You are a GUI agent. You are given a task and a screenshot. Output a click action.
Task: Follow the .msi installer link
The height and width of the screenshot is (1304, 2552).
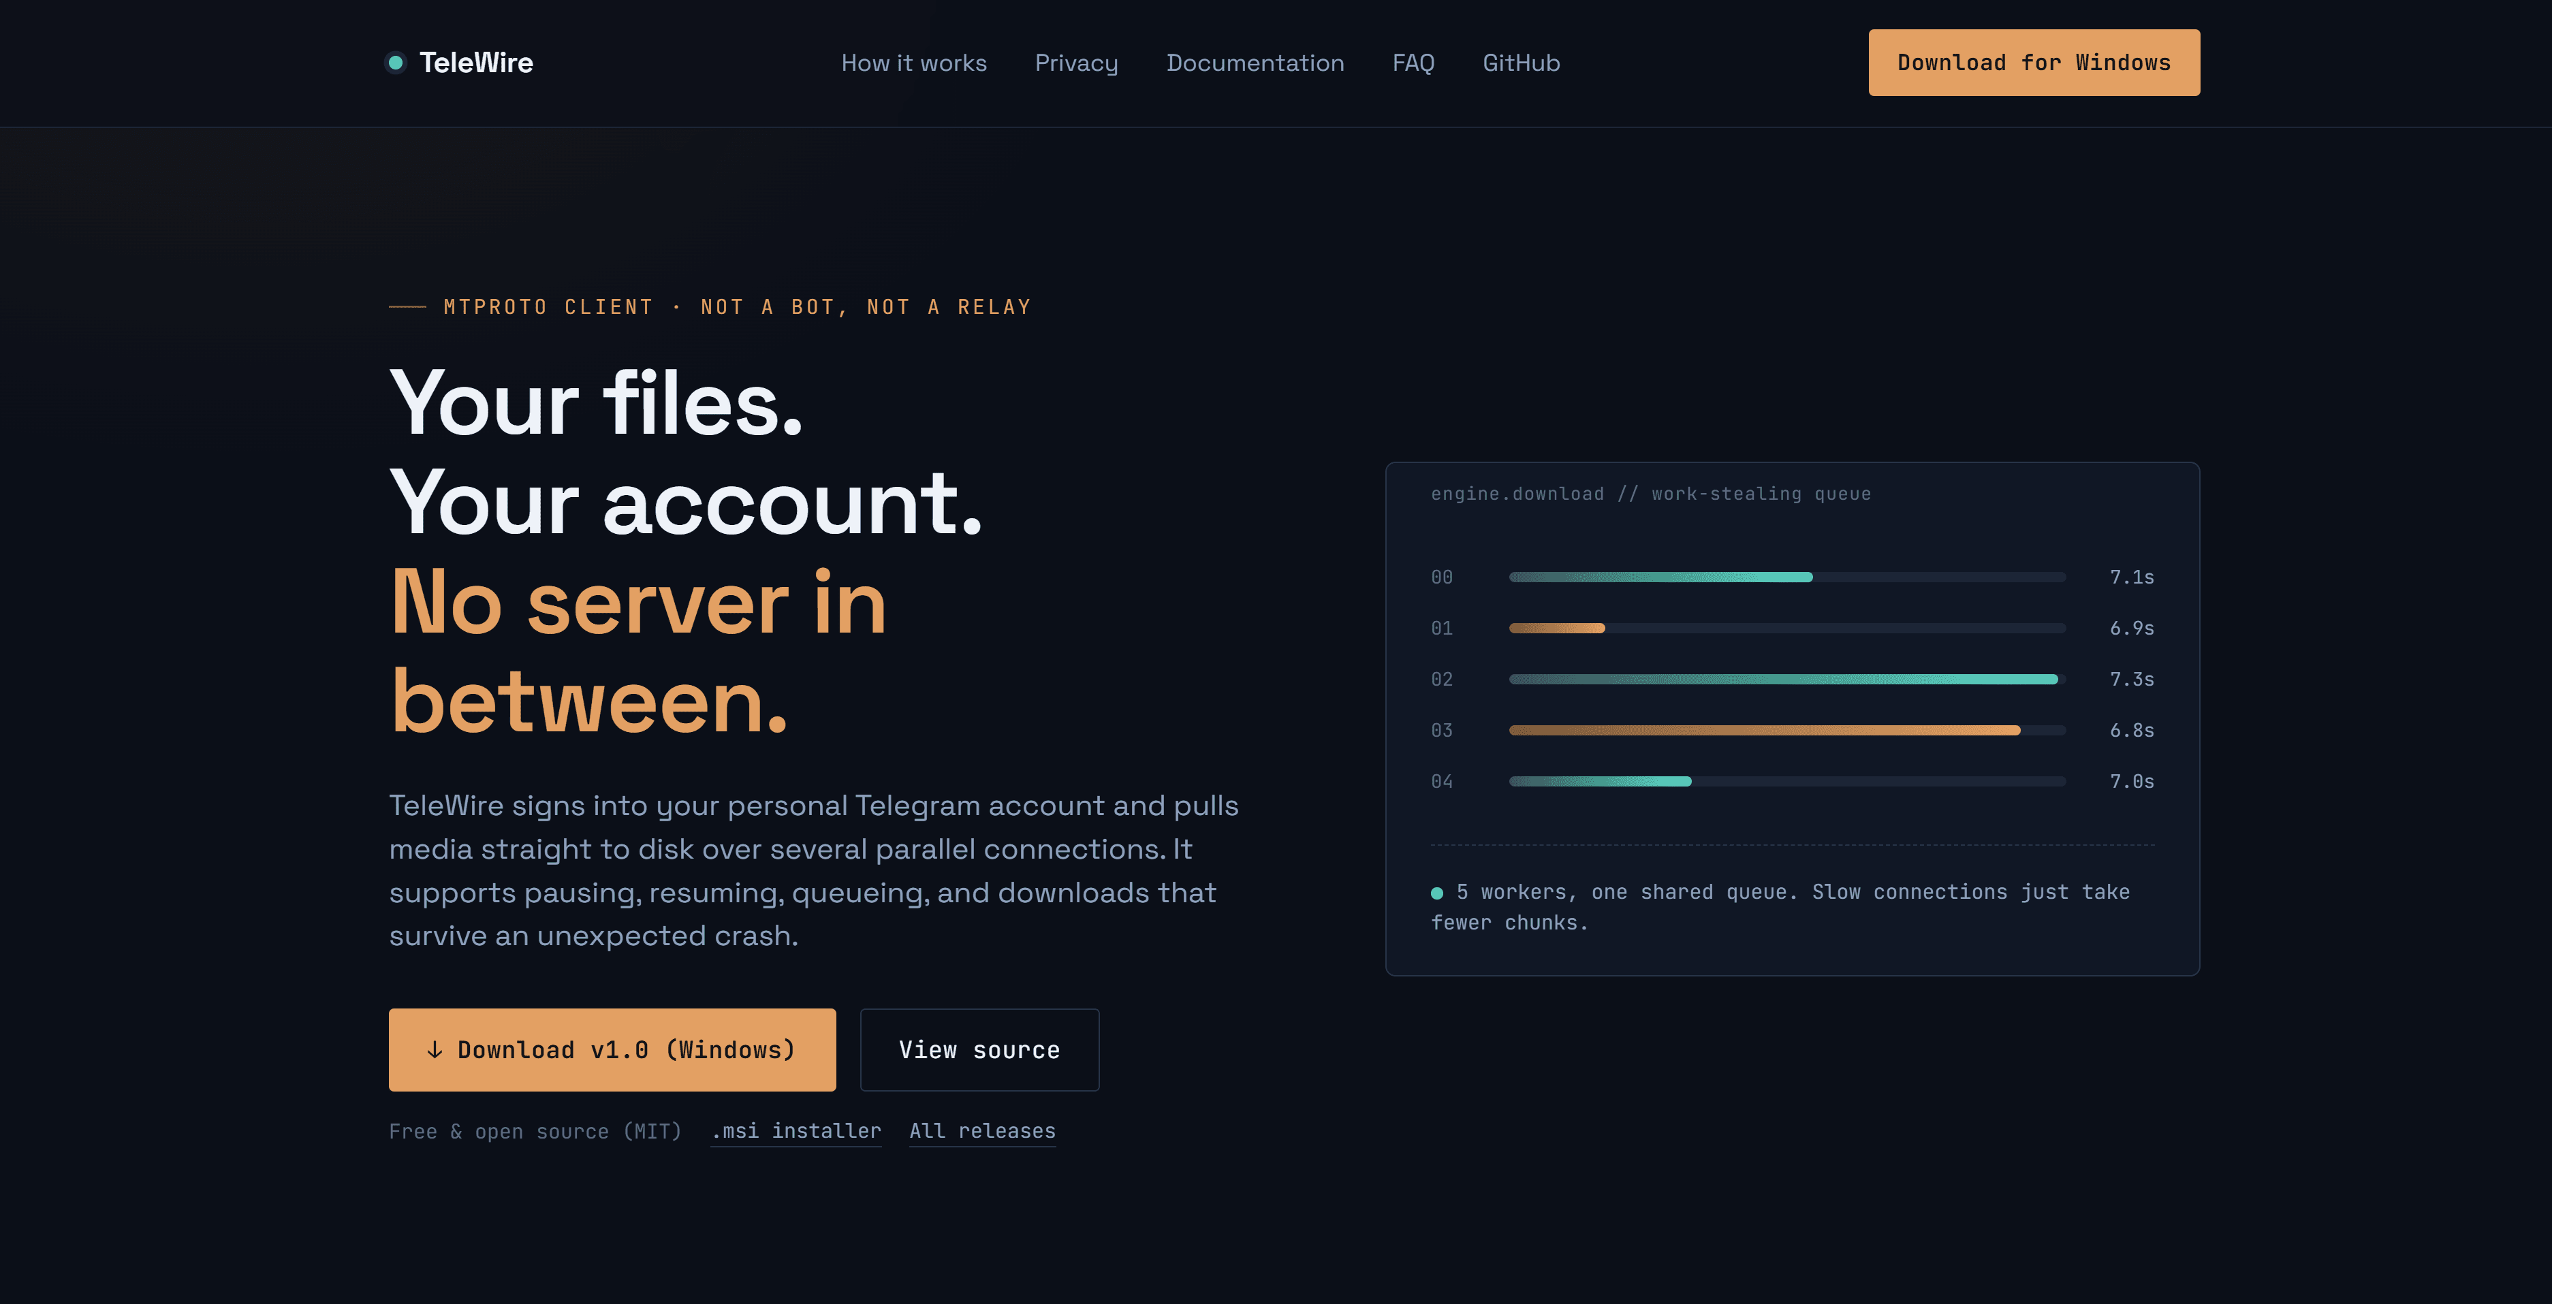pyautogui.click(x=795, y=1131)
